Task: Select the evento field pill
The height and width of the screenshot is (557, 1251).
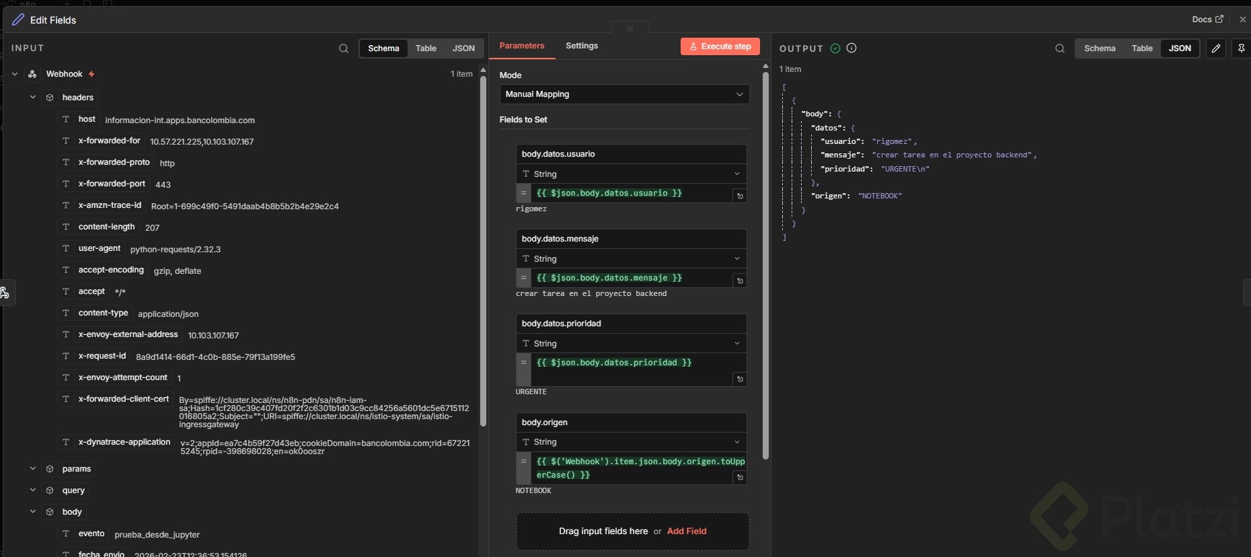Action: tap(83, 533)
